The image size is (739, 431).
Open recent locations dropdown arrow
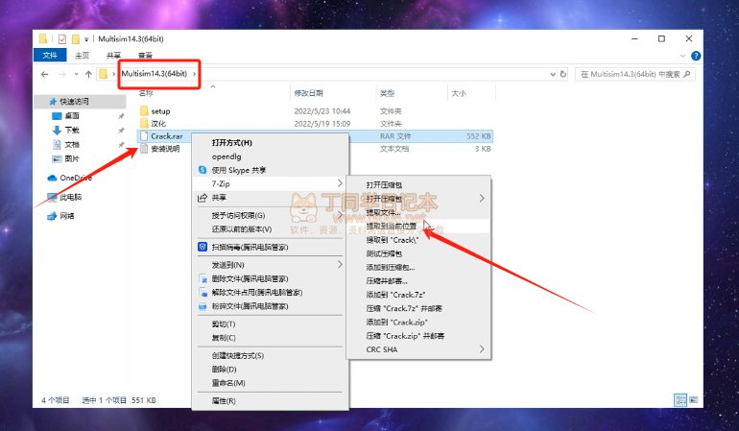pyautogui.click(x=76, y=74)
